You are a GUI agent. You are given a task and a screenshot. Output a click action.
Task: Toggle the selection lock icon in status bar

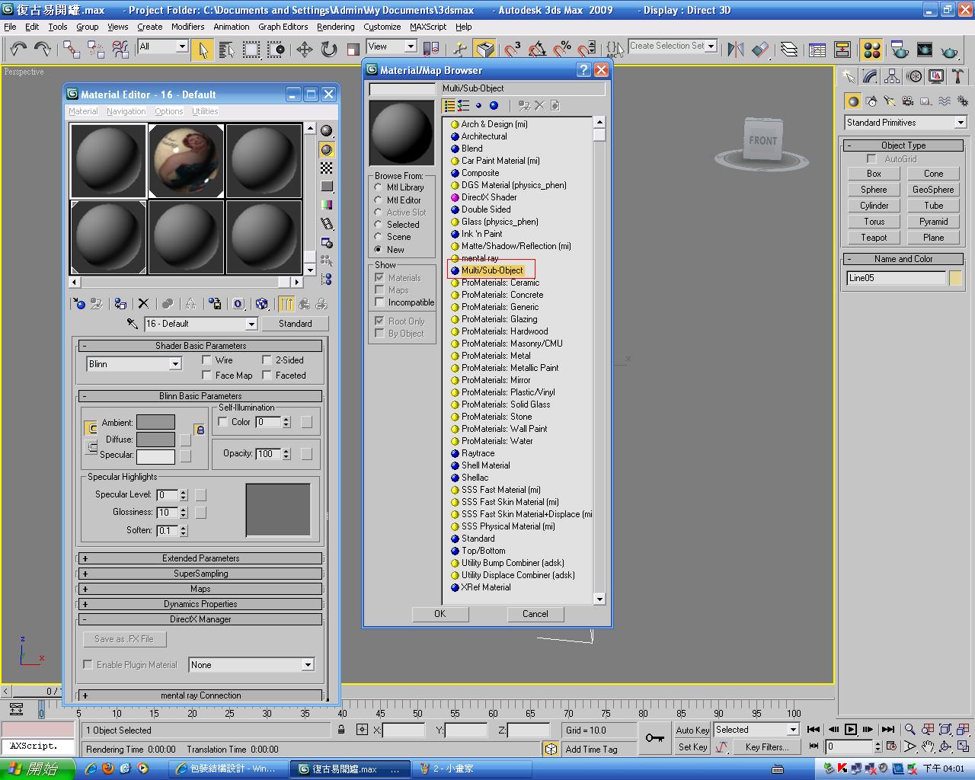pos(341,730)
